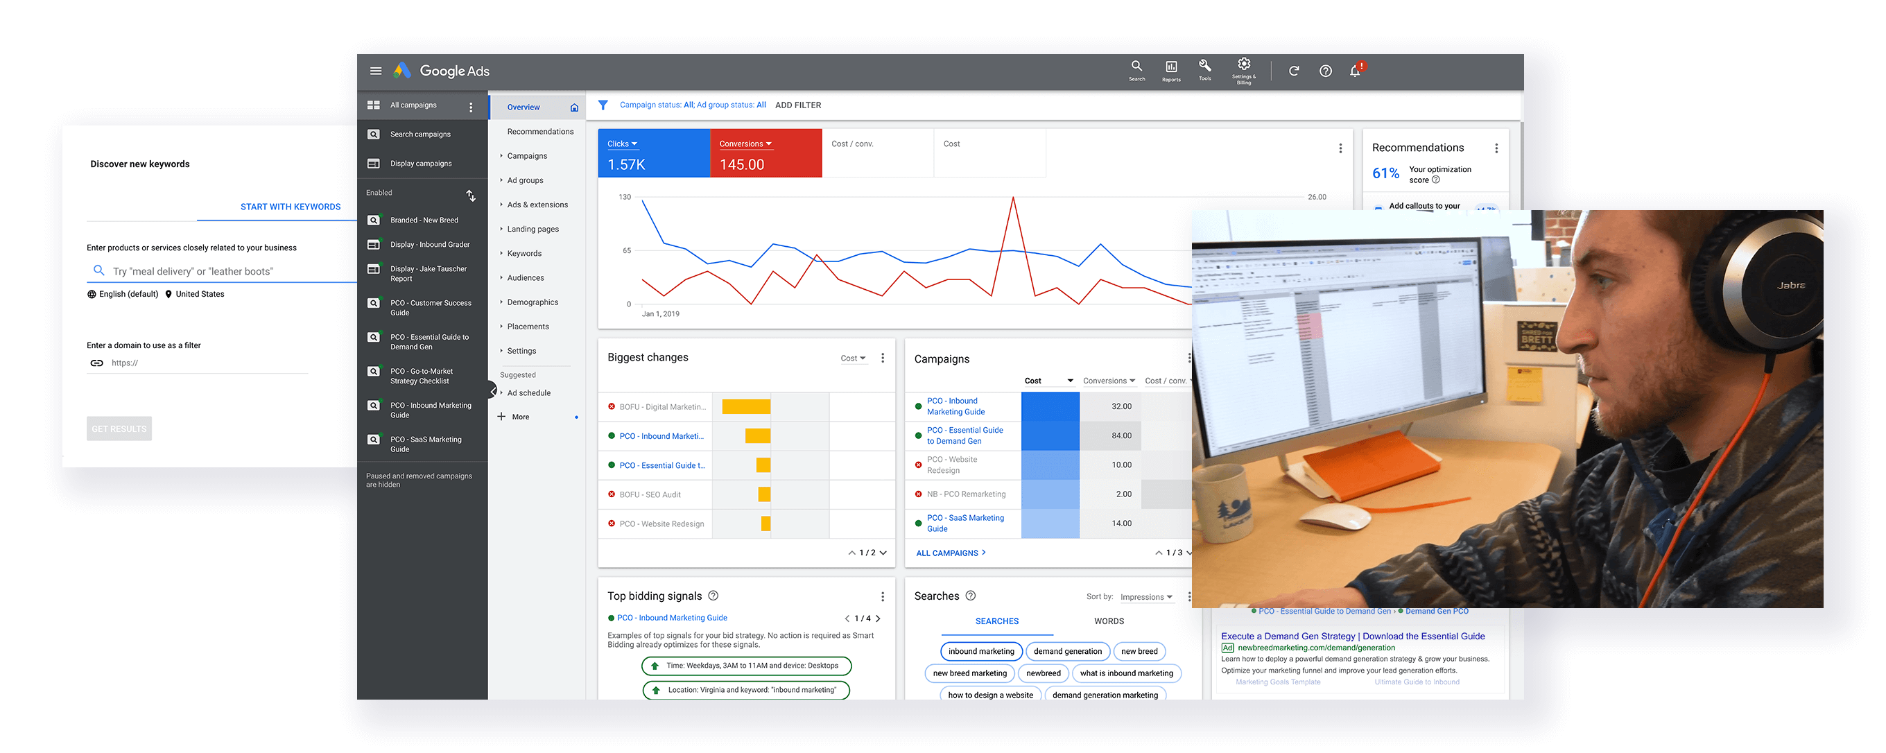Open the Recommendations card three-dot menu
The width and height of the screenshot is (1886, 753).
pyautogui.click(x=1496, y=148)
